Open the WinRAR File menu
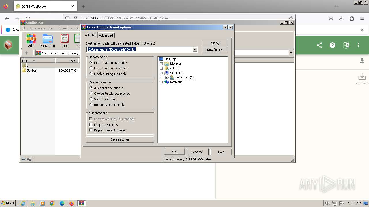369x207 pixels. [x=24, y=28]
